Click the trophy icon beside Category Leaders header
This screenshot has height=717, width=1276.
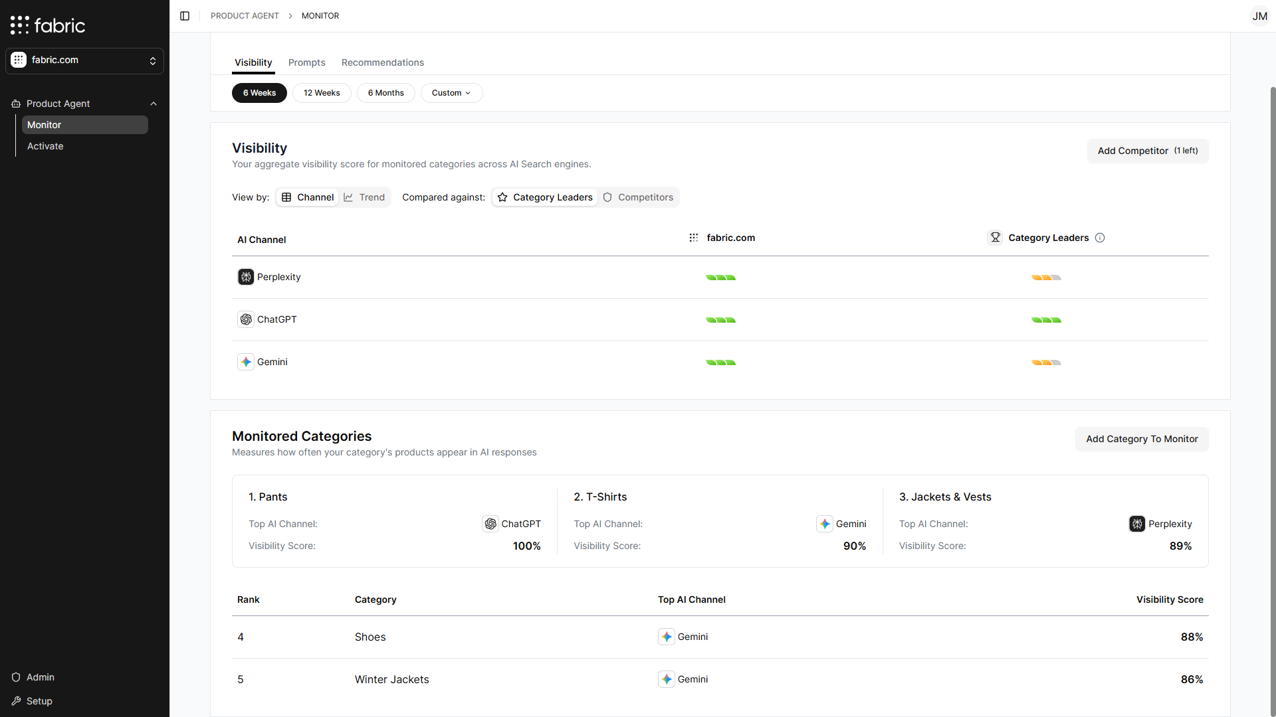[994, 238]
